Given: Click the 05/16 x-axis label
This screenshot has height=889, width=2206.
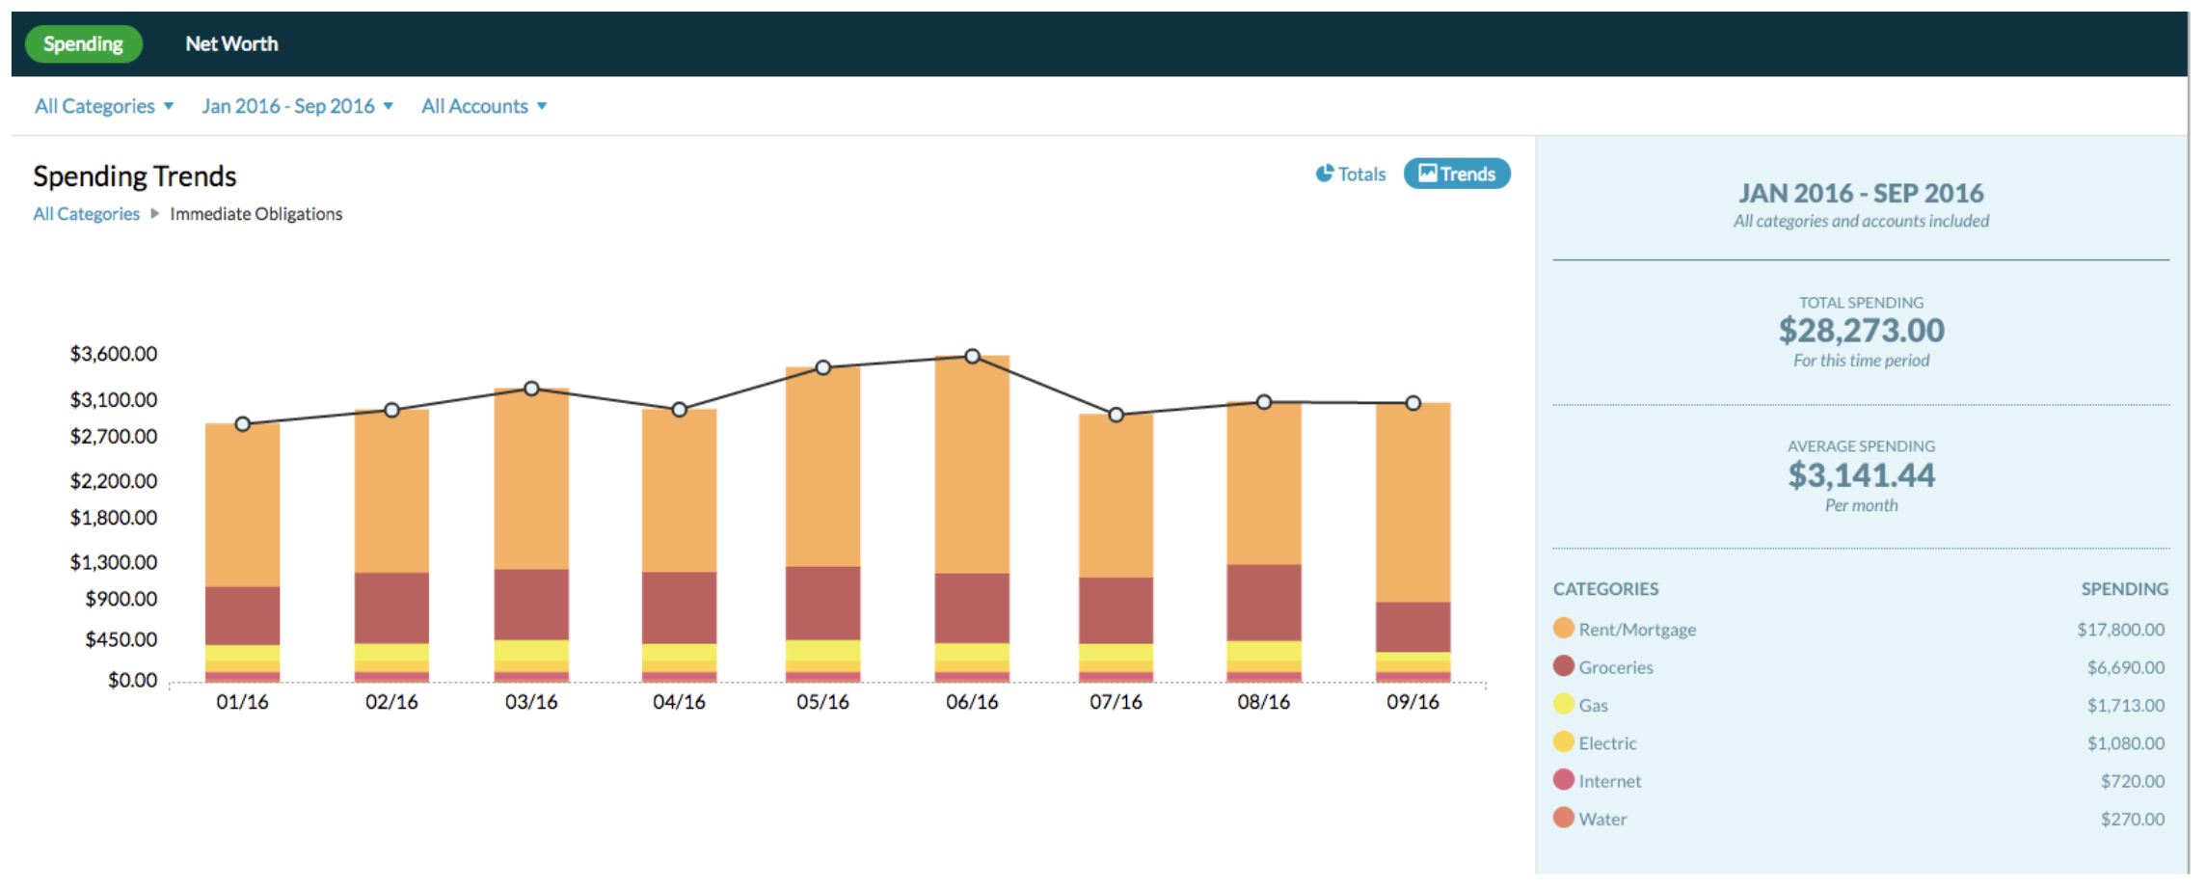Looking at the screenshot, I should pyautogui.click(x=822, y=702).
